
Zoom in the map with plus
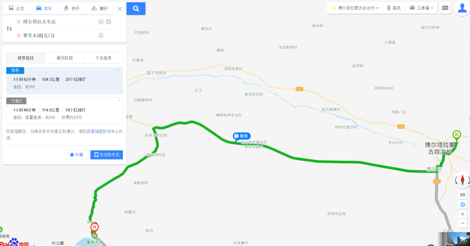tap(463, 214)
